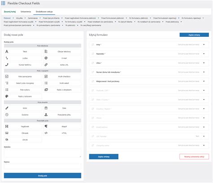Expand the VAT Number field arrow
The image size is (213, 183).
pyautogui.click(x=204, y=136)
